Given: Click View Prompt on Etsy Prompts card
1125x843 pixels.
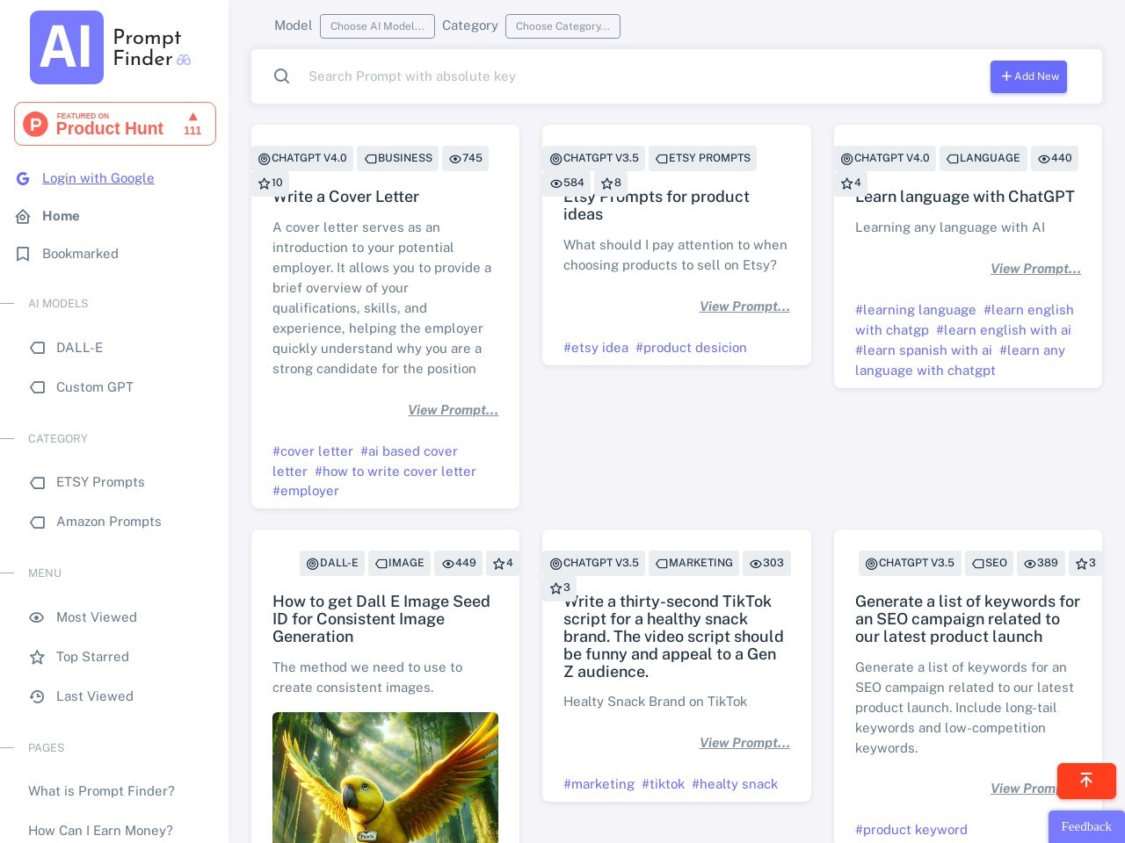Looking at the screenshot, I should click(744, 306).
